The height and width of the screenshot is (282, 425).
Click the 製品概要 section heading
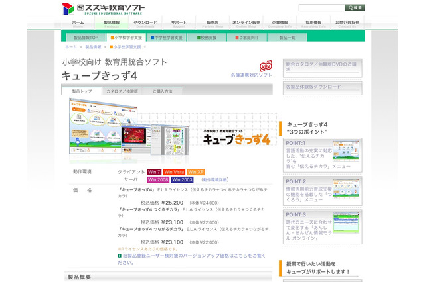coord(79,277)
